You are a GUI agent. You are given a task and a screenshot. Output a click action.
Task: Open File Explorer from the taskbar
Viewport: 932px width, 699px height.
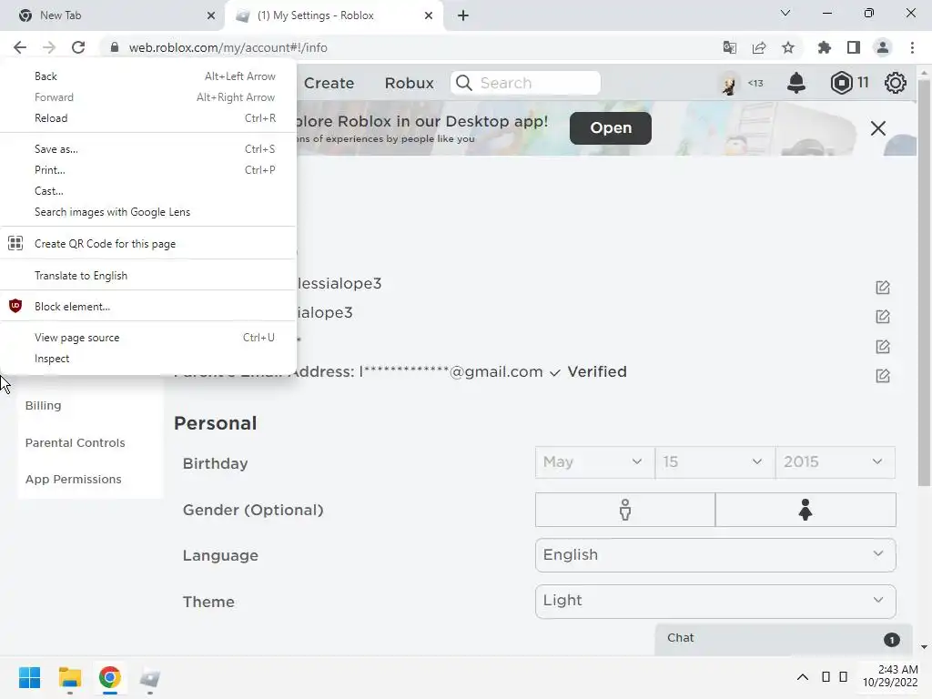pyautogui.click(x=69, y=677)
